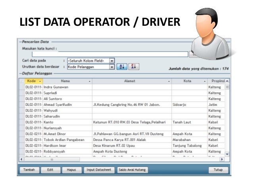
Task: Open the 'Seluruh Kolom Field' dropdown
Action: pyautogui.click(x=112, y=61)
